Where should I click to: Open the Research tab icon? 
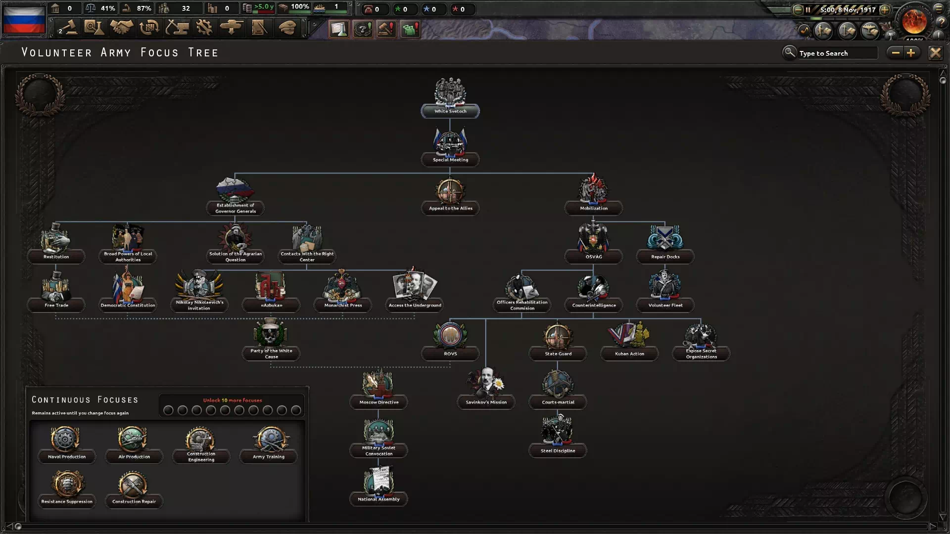[94, 28]
